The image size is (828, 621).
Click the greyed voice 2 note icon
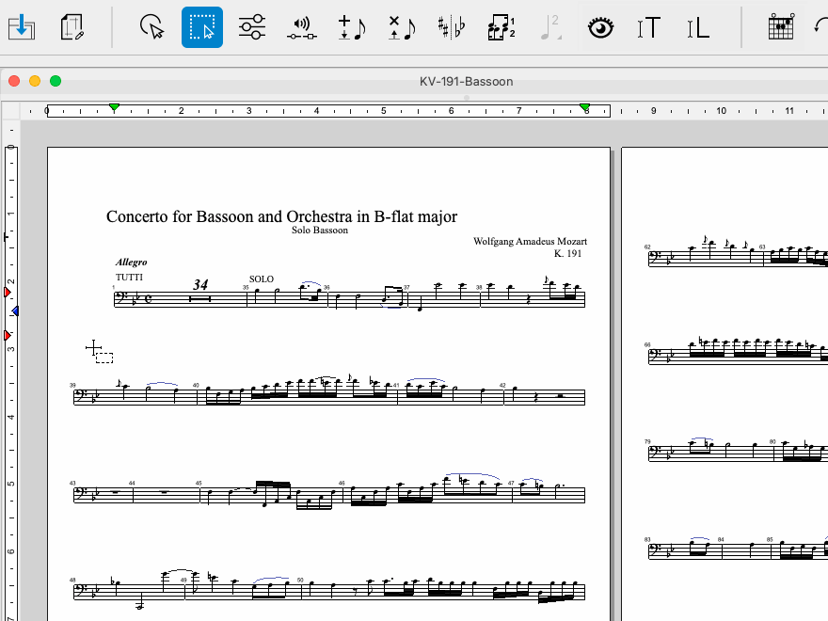pos(550,27)
